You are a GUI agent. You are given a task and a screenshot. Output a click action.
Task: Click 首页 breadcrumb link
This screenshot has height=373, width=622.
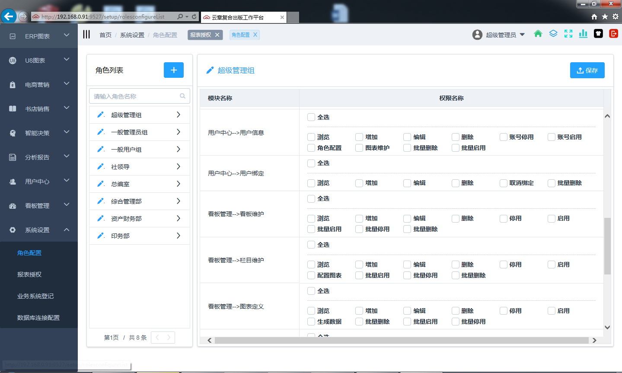coord(105,35)
